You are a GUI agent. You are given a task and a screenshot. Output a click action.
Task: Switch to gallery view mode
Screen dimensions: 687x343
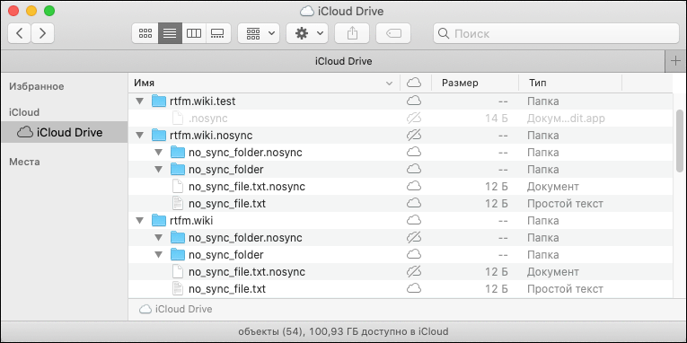pos(217,33)
